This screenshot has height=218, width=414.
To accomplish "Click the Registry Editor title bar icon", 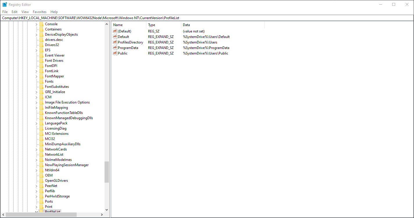I will click(5, 4).
